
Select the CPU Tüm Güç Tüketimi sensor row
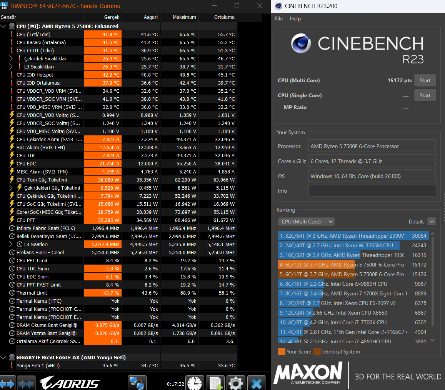118,180
